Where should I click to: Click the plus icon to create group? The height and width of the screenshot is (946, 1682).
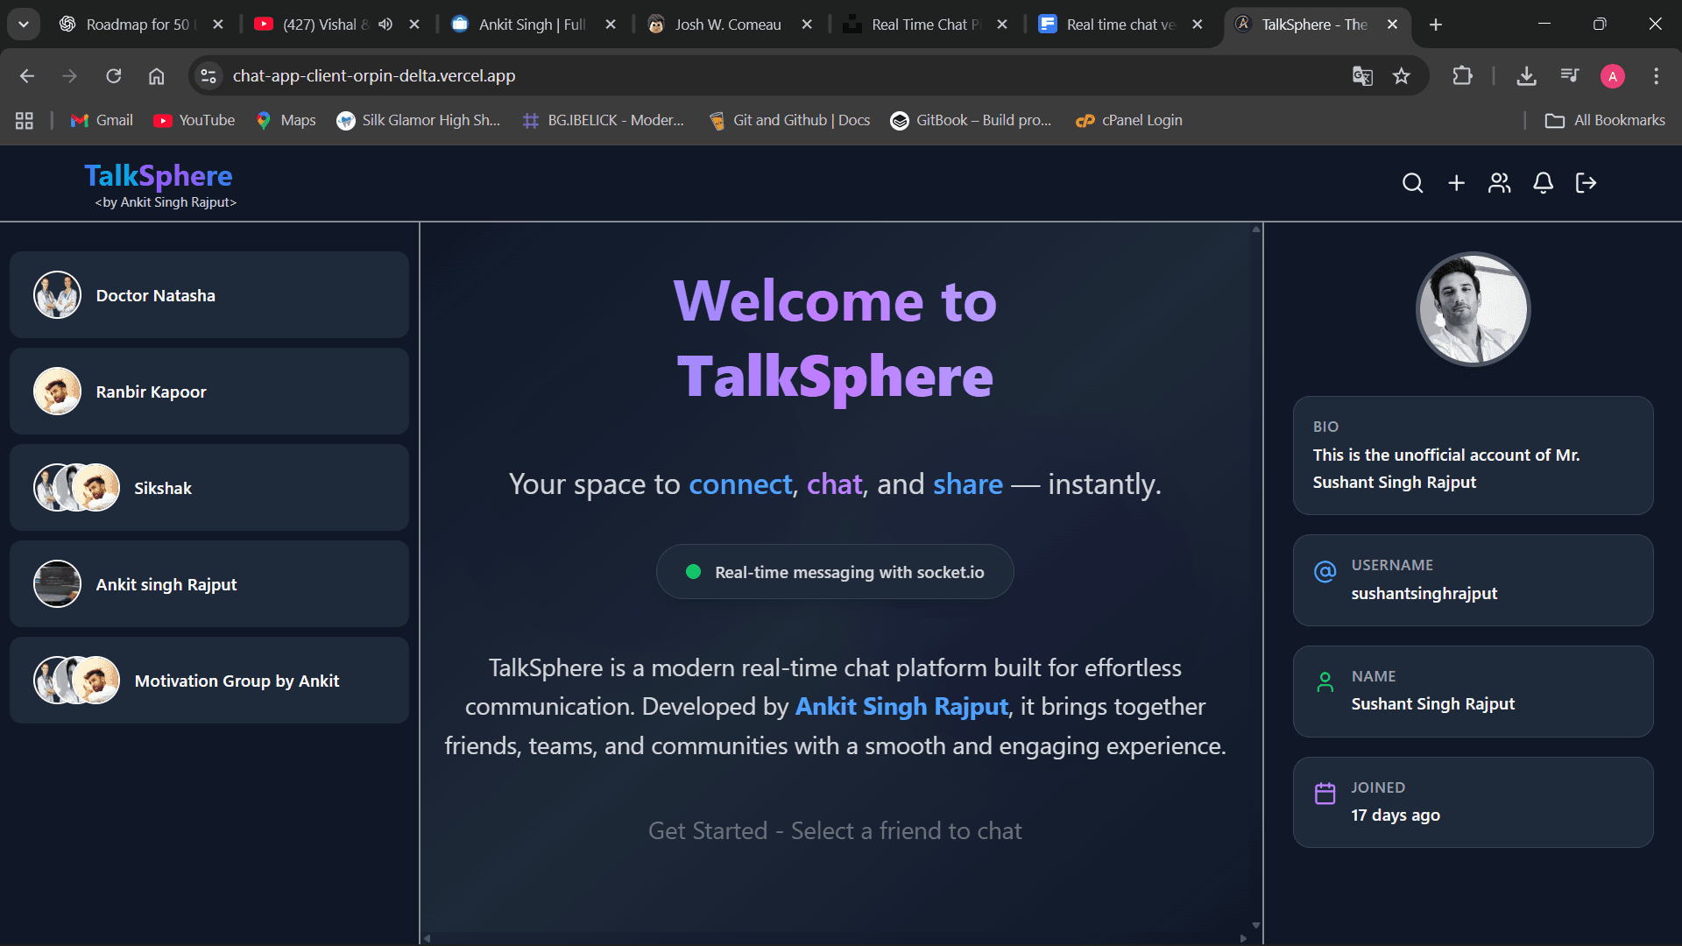(x=1456, y=183)
